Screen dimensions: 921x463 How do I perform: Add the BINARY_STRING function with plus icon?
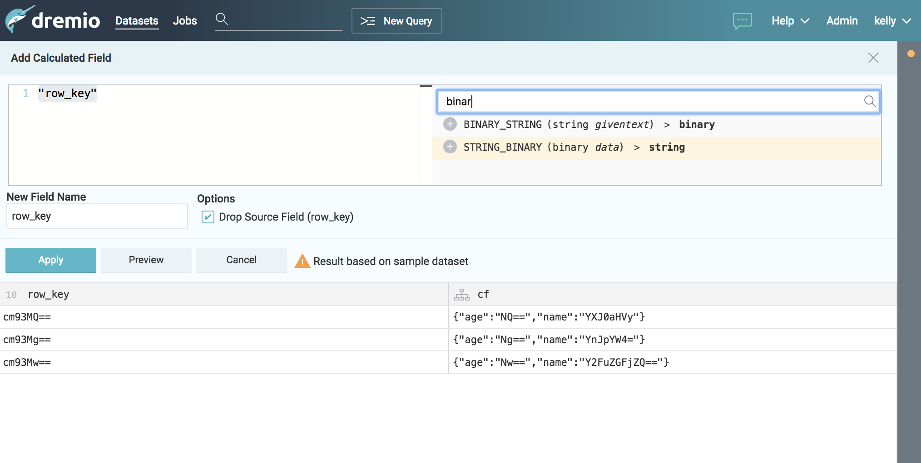(450, 124)
